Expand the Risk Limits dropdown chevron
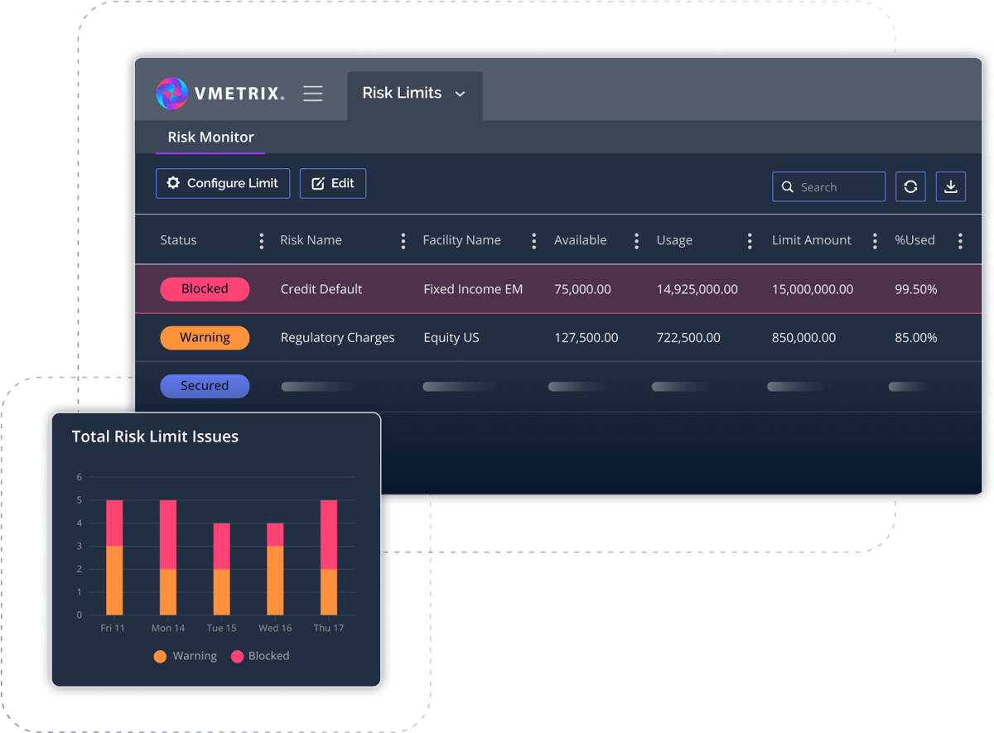The width and height of the screenshot is (994, 733). click(461, 94)
